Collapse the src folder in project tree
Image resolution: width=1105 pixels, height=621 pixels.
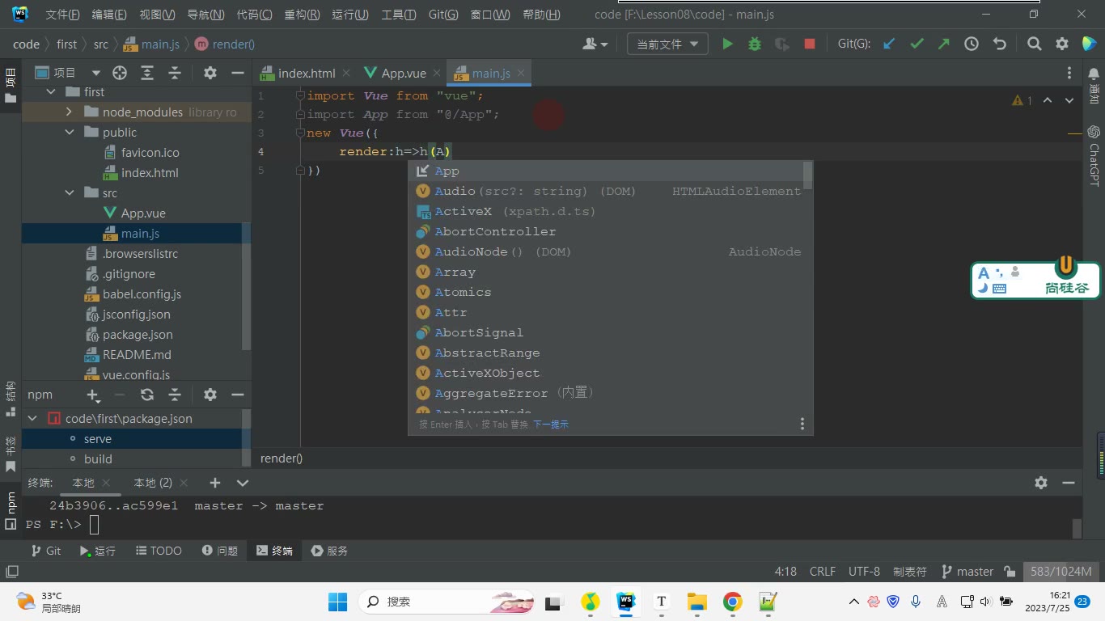coord(70,193)
